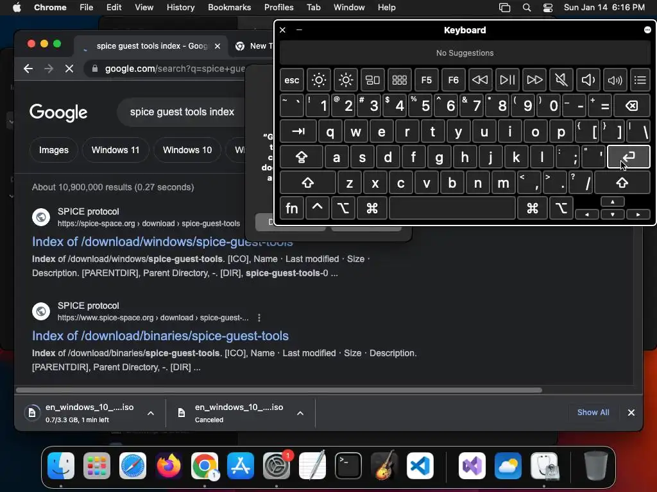Tap the down arrow key

tap(612, 215)
